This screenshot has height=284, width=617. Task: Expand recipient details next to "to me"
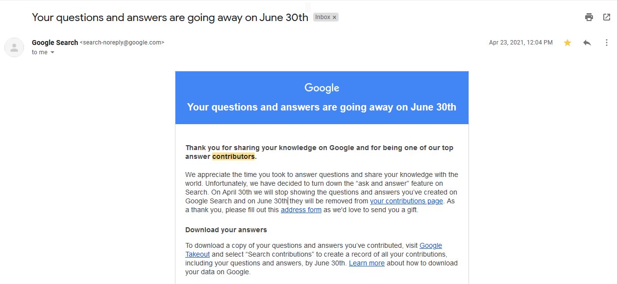pyautogui.click(x=52, y=52)
